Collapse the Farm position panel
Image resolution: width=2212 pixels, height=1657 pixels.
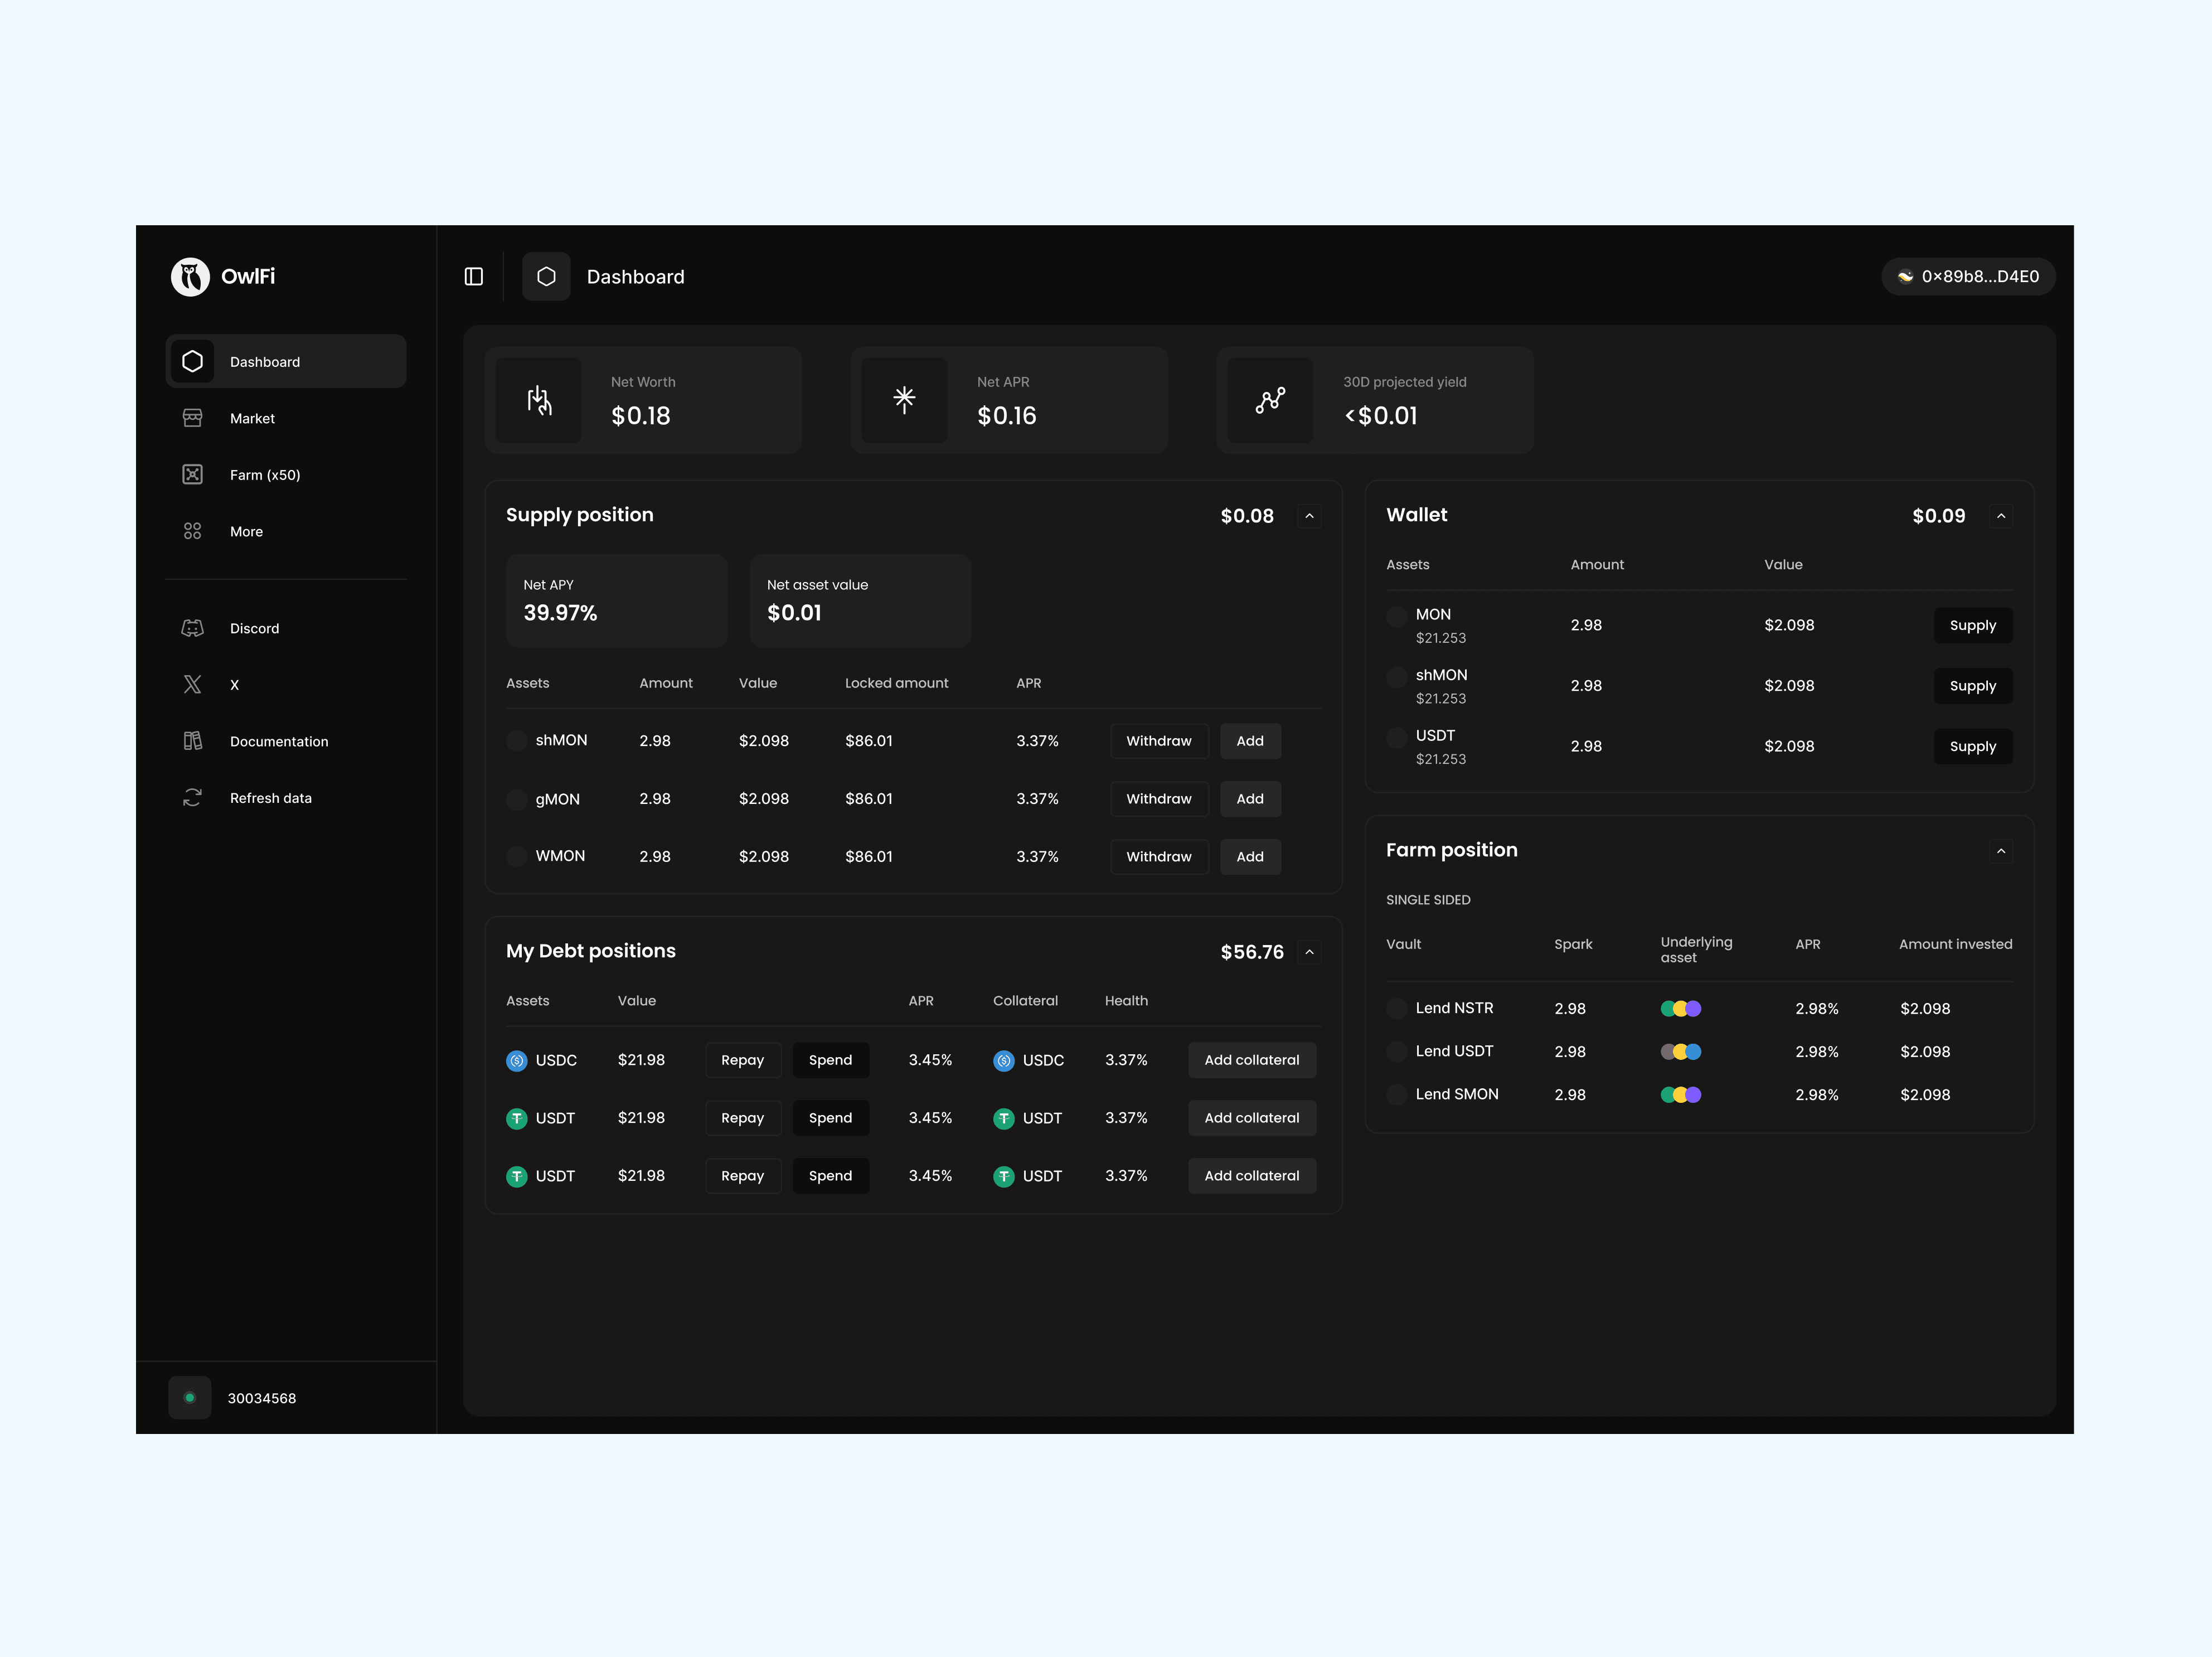click(2001, 851)
